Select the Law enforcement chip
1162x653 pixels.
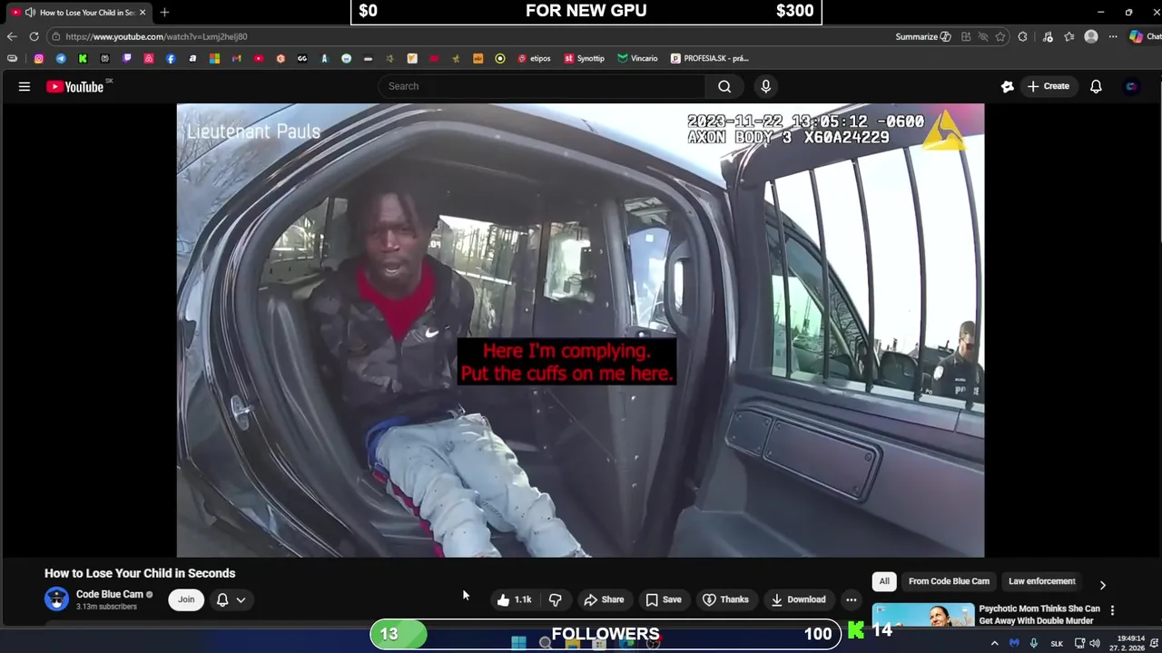click(1042, 581)
